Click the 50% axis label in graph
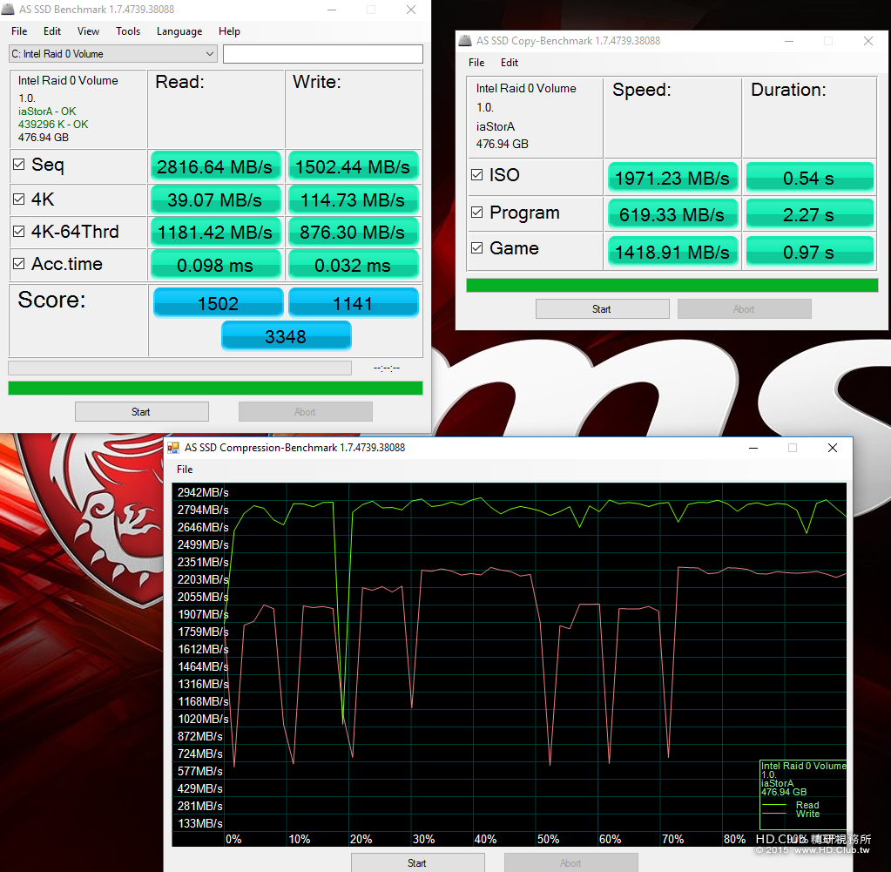This screenshot has width=891, height=872. click(x=548, y=839)
